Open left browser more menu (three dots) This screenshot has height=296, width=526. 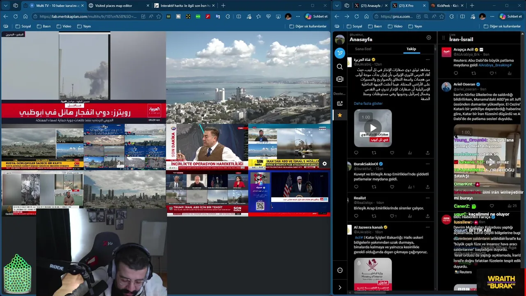click(x=298, y=16)
